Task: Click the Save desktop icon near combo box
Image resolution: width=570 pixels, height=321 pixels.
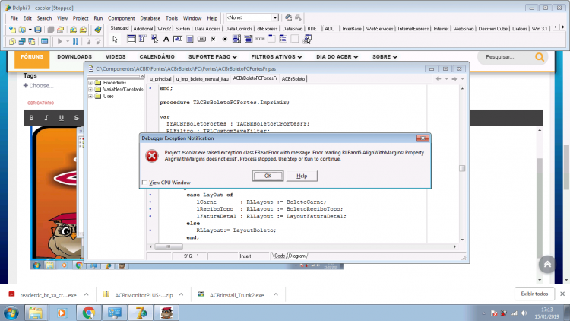Action: tap(288, 17)
